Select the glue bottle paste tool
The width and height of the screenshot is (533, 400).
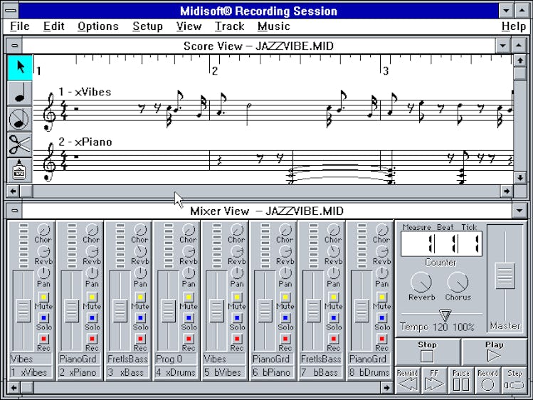(x=20, y=170)
